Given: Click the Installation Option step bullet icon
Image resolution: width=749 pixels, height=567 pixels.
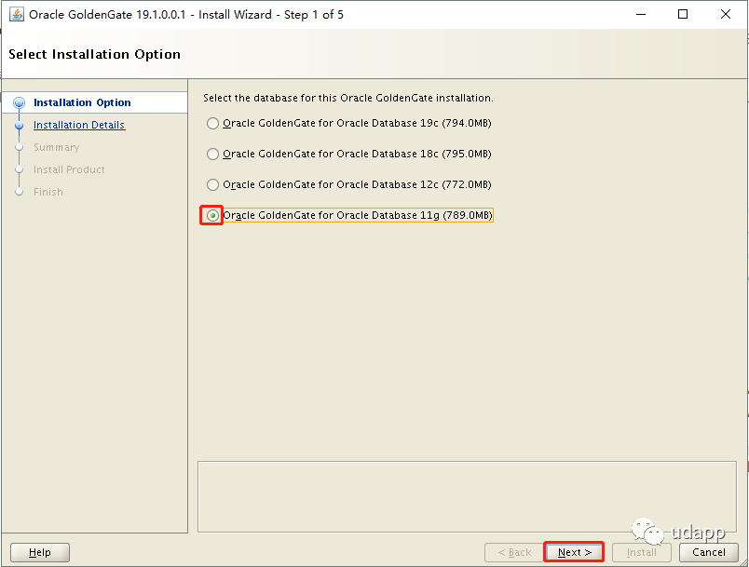Looking at the screenshot, I should [19, 103].
